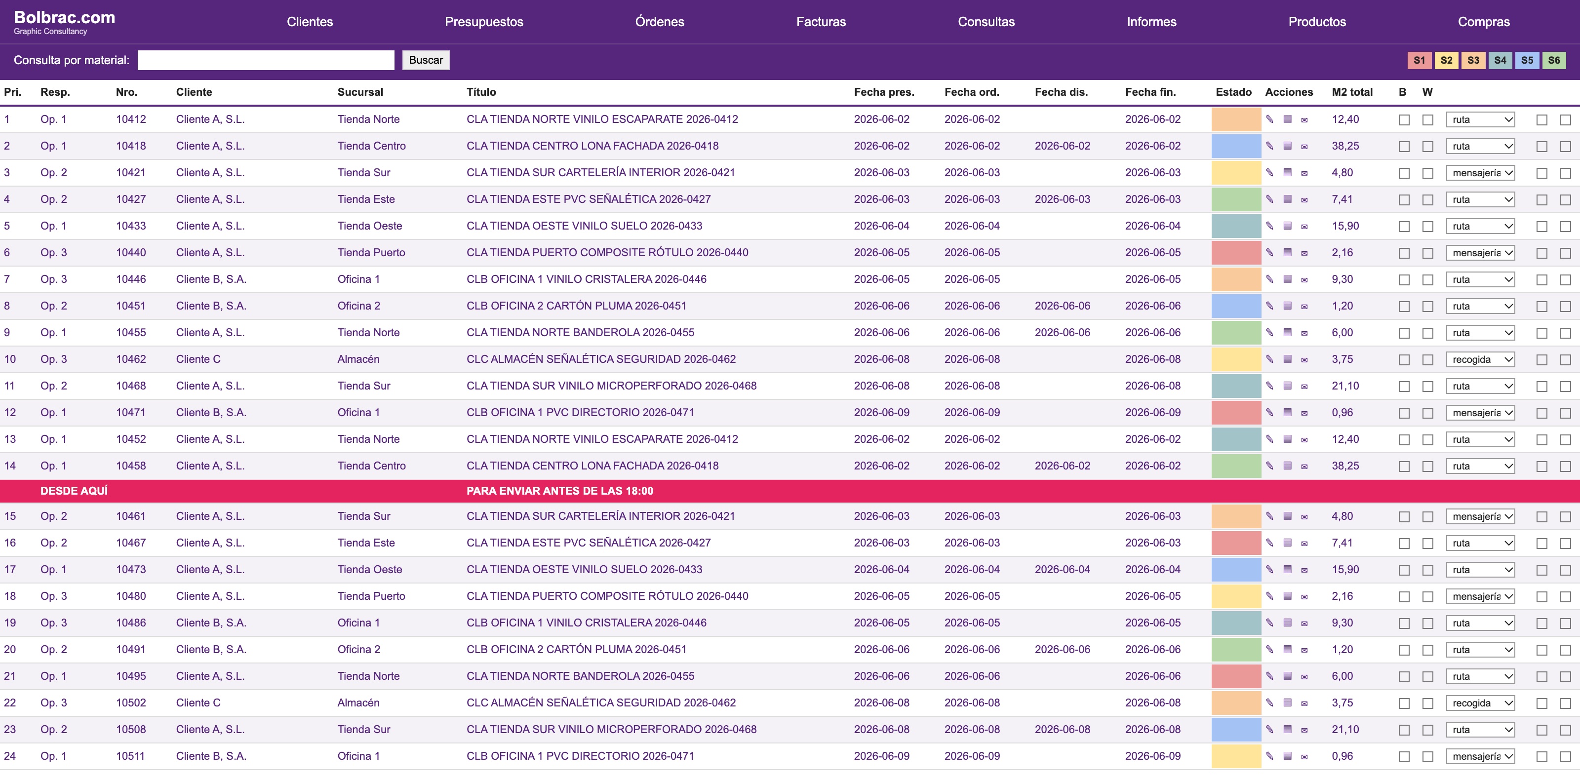Open the list icon for order 10473
This screenshot has height=780, width=1580.
tap(1287, 570)
